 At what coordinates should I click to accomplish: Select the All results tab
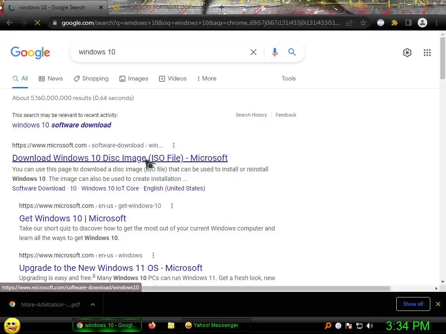[20, 79]
